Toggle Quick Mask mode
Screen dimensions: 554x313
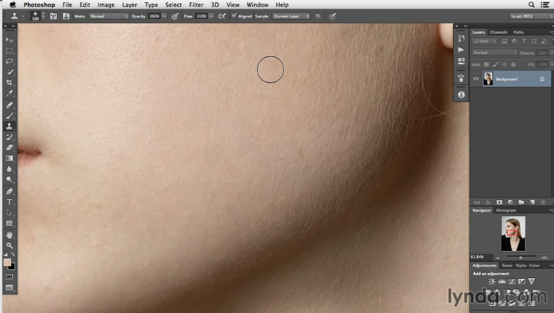coord(9,276)
